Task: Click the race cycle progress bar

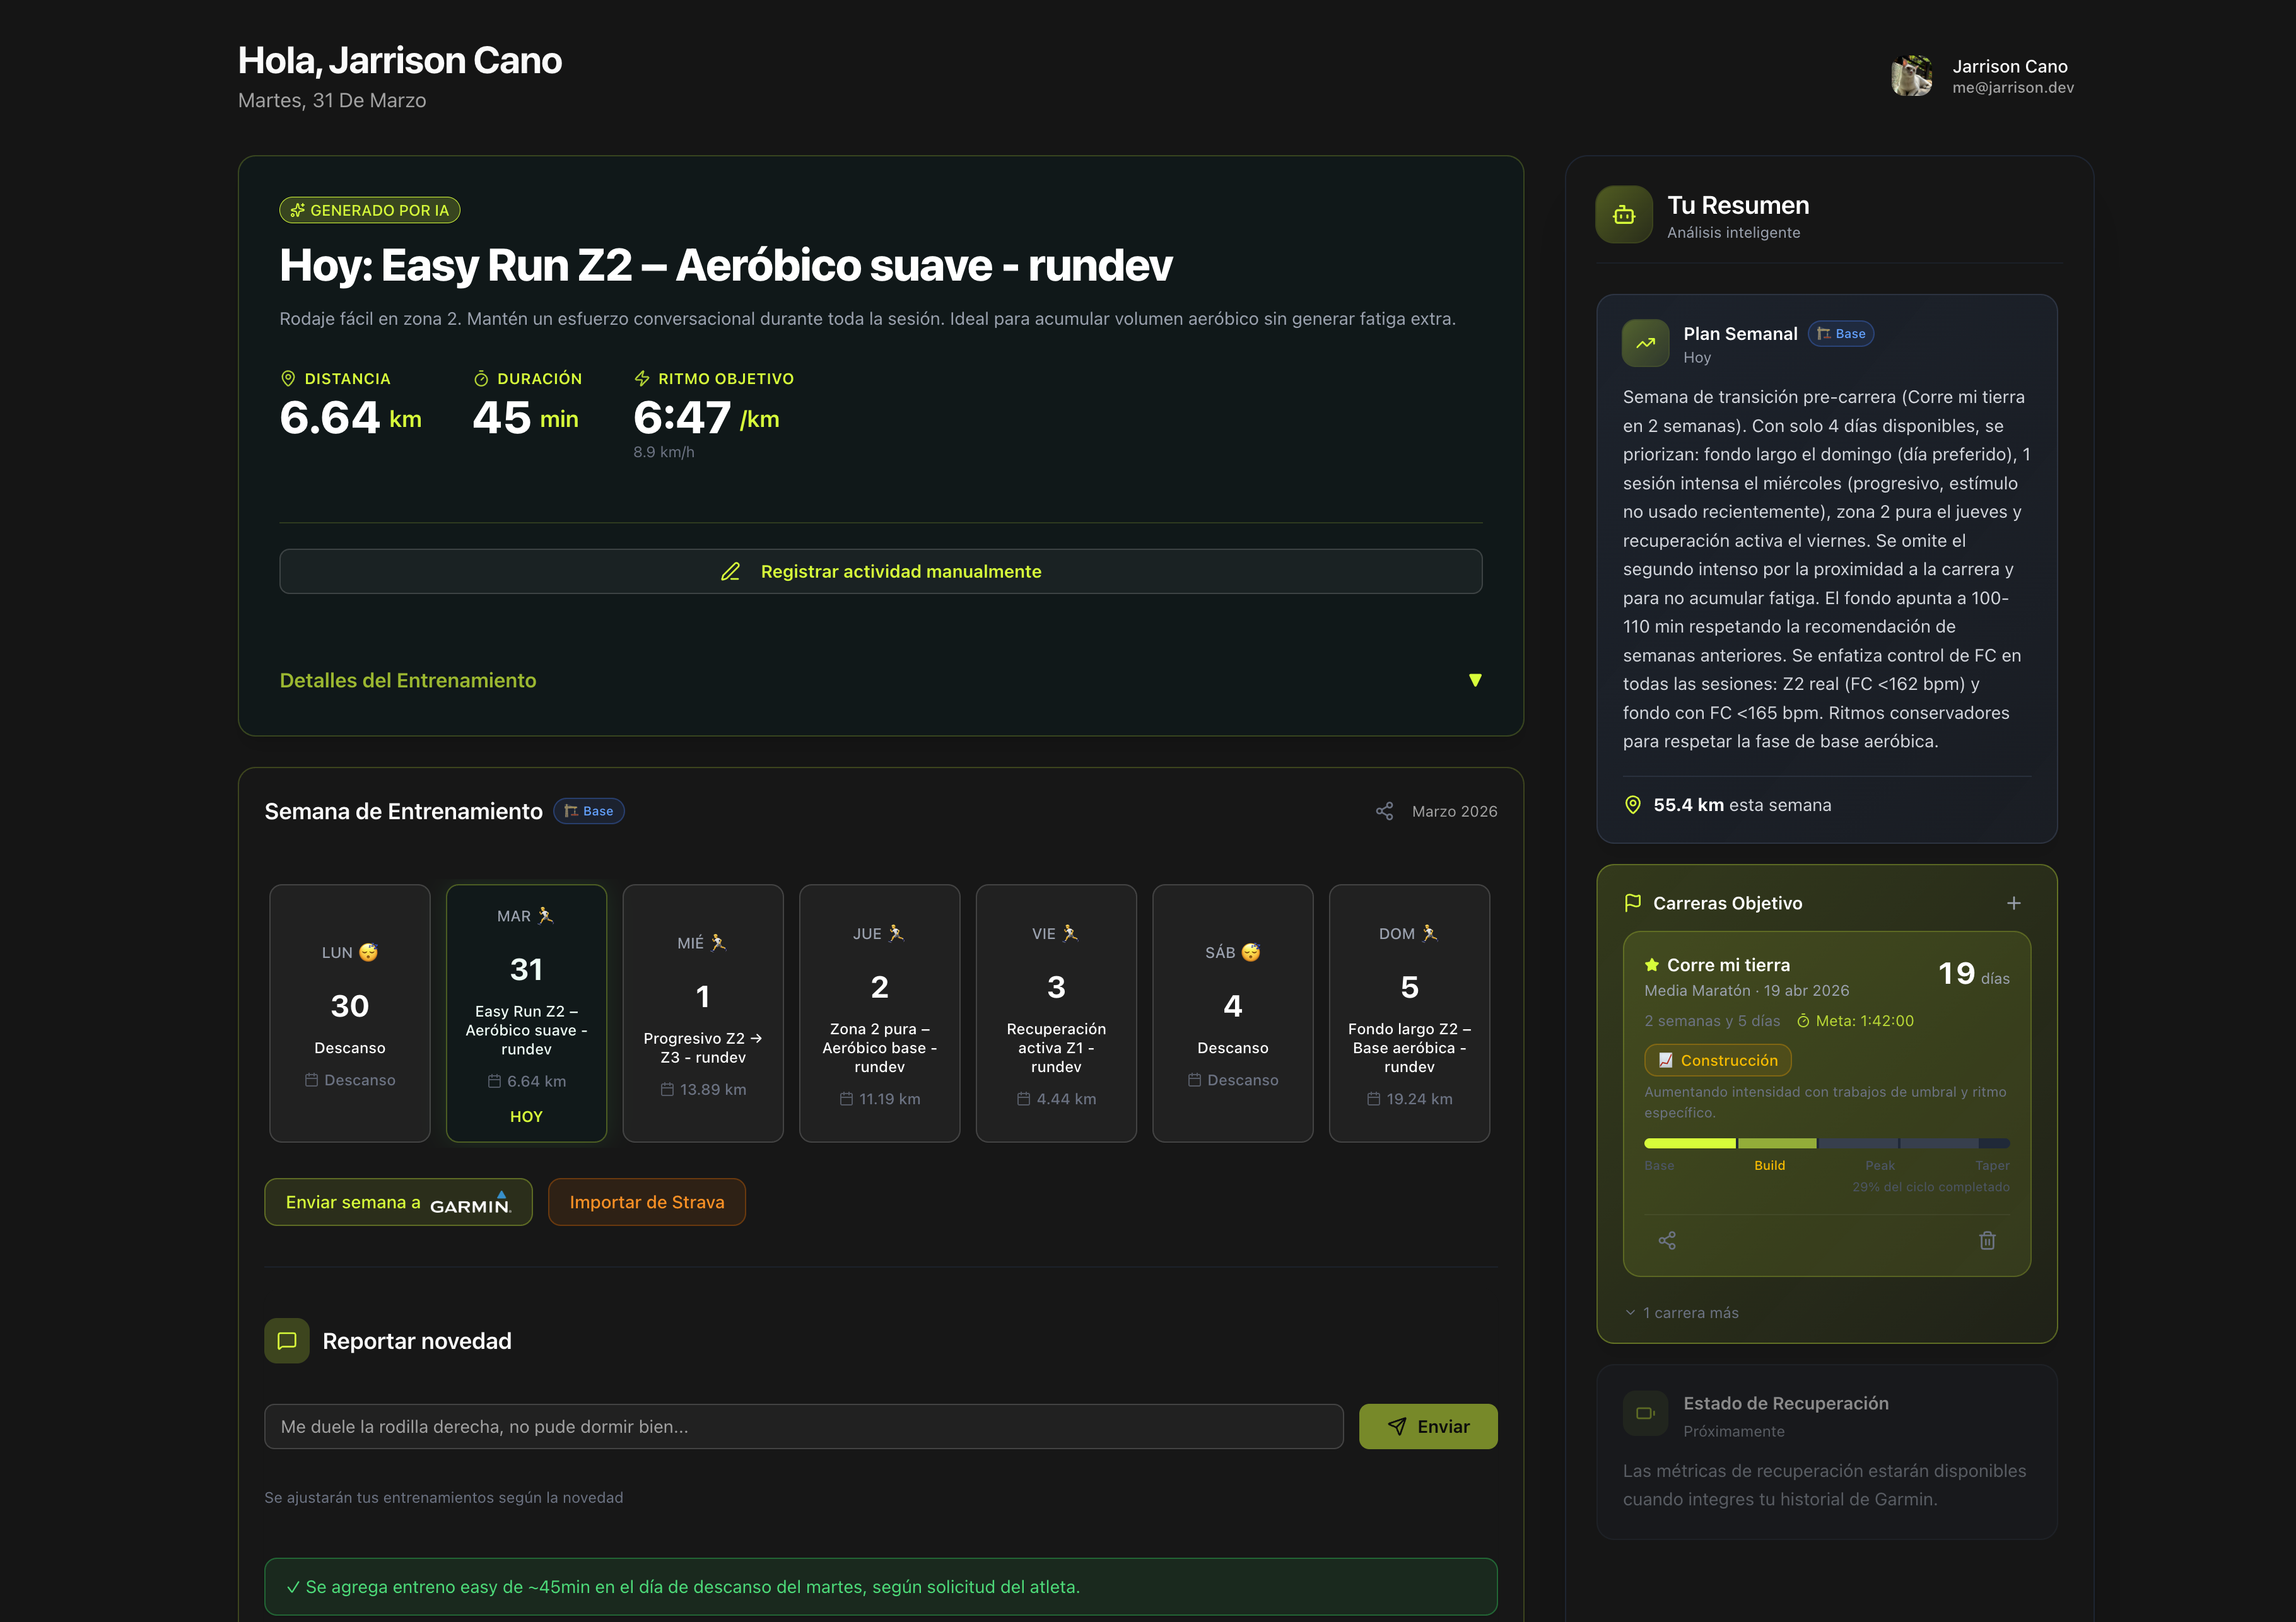Action: [x=1826, y=1143]
